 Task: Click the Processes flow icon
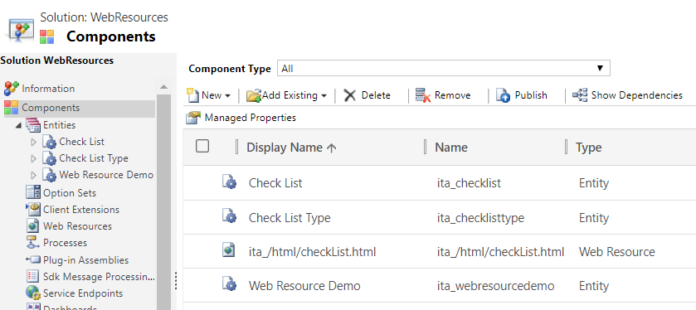coord(33,243)
